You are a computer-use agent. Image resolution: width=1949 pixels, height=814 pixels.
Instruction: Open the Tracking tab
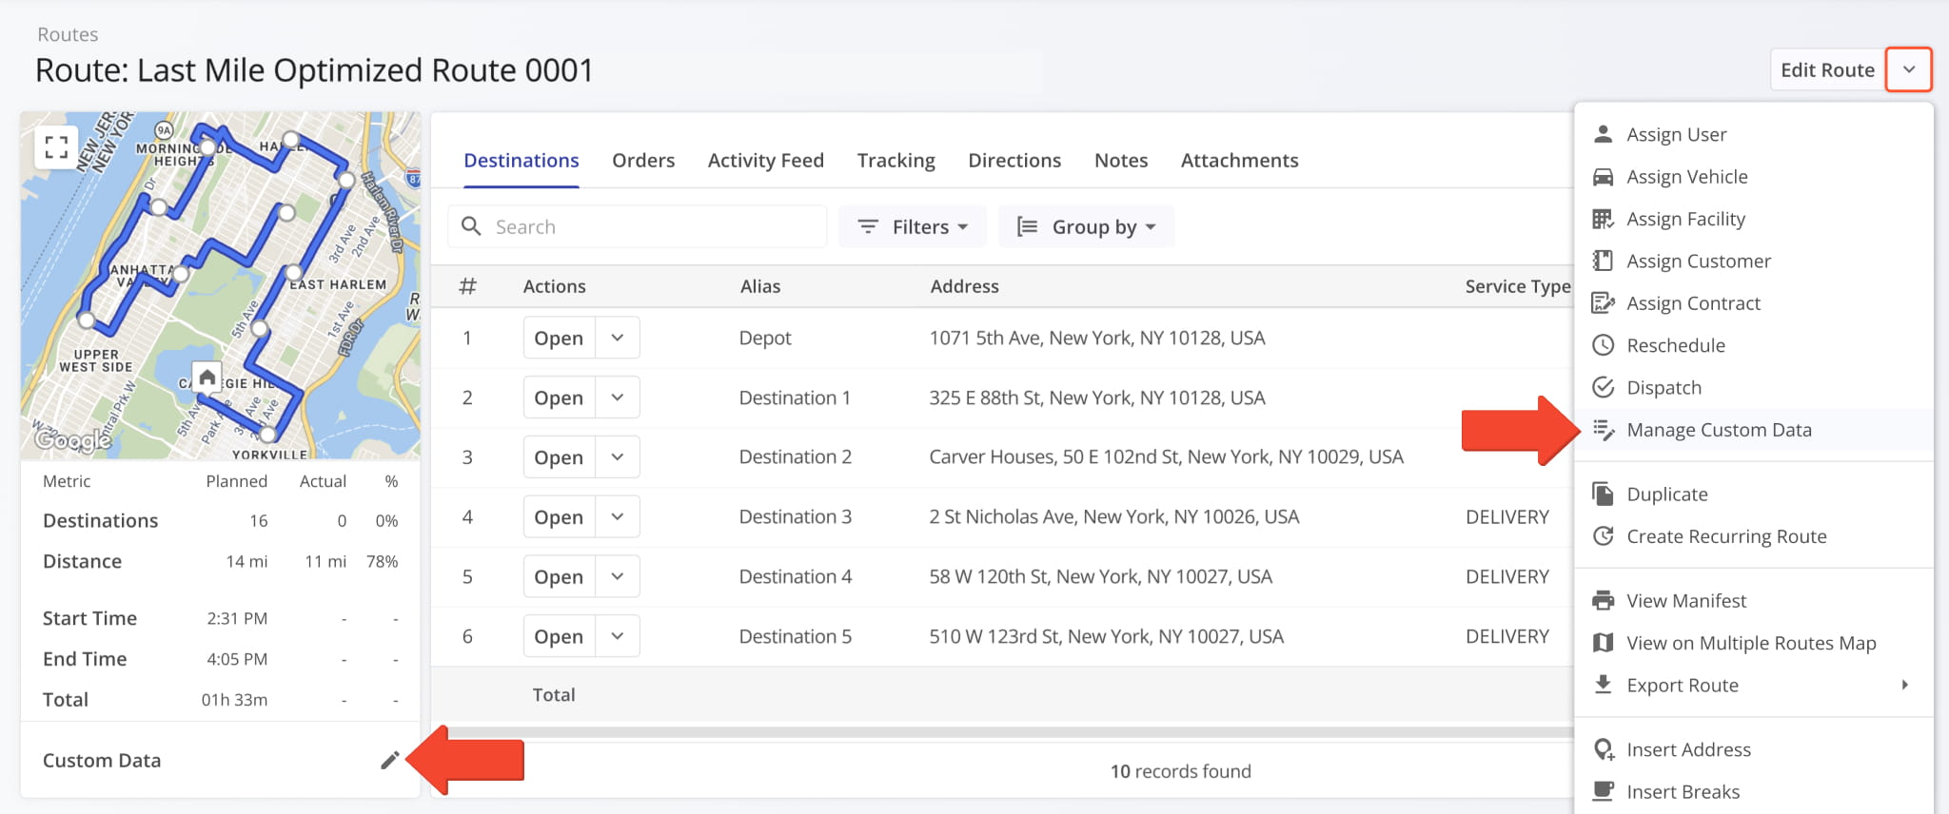point(896,161)
